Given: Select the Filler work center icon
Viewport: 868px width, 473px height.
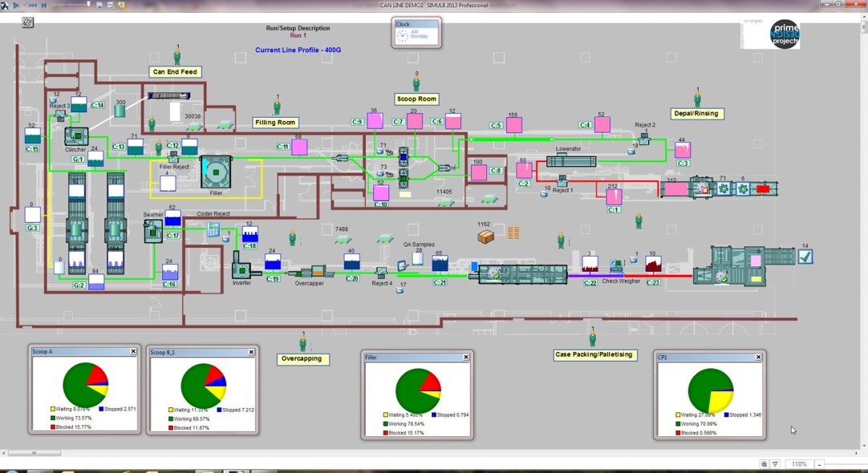Looking at the screenshot, I should [x=214, y=172].
